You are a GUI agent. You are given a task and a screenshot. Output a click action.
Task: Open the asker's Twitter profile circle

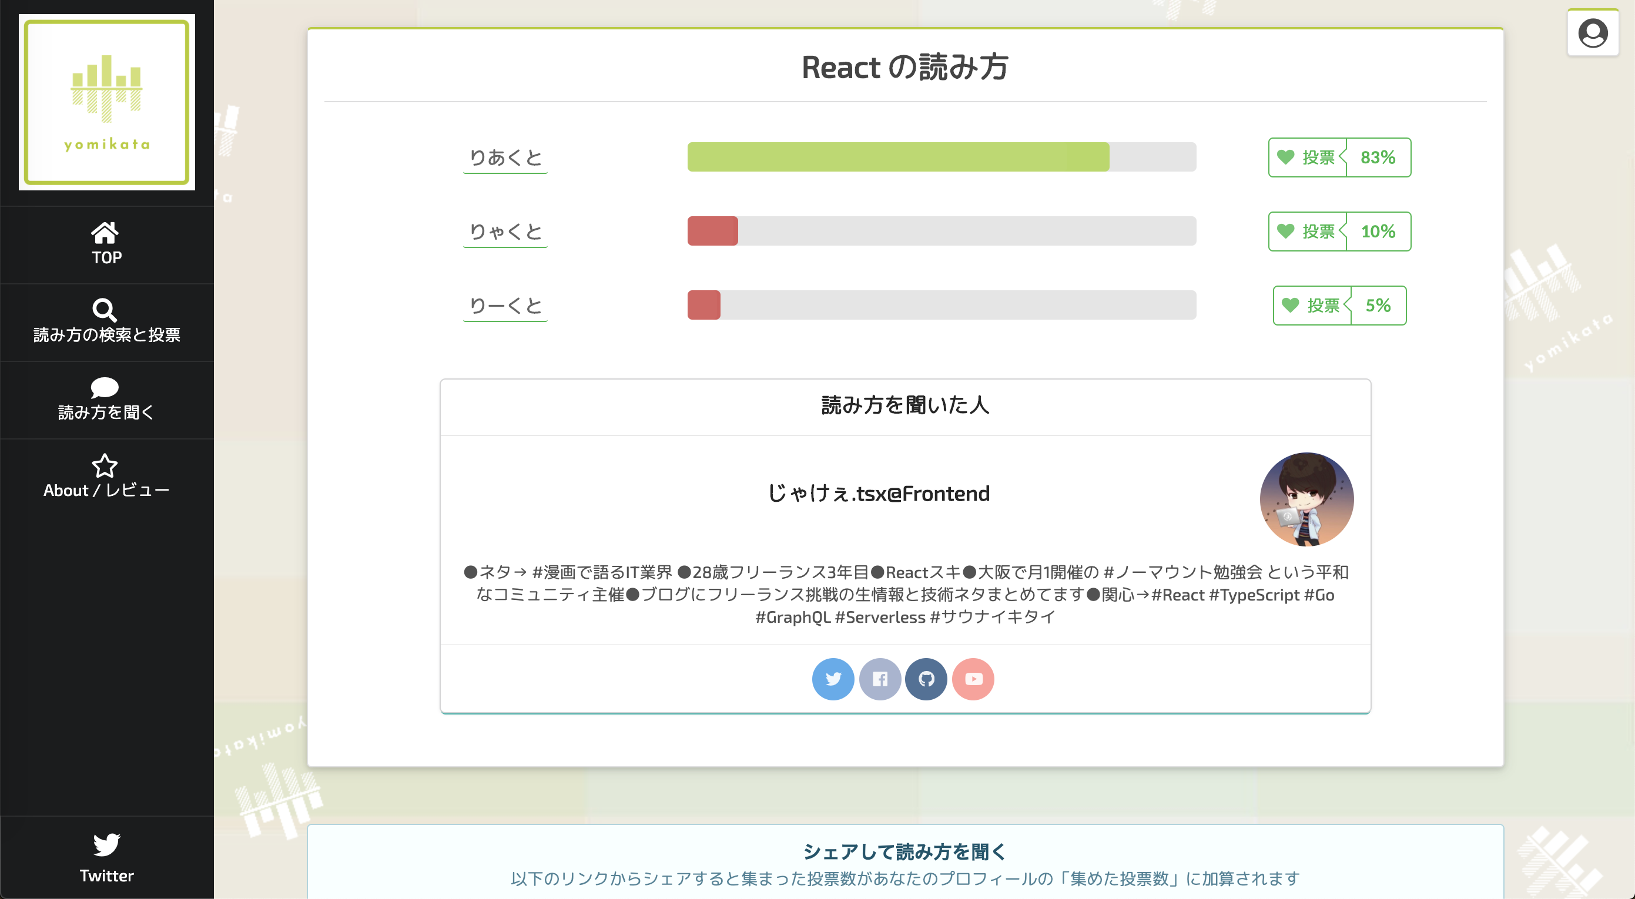833,679
